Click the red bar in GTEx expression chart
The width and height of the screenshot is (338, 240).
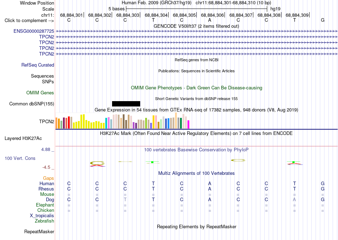click(x=69, y=122)
